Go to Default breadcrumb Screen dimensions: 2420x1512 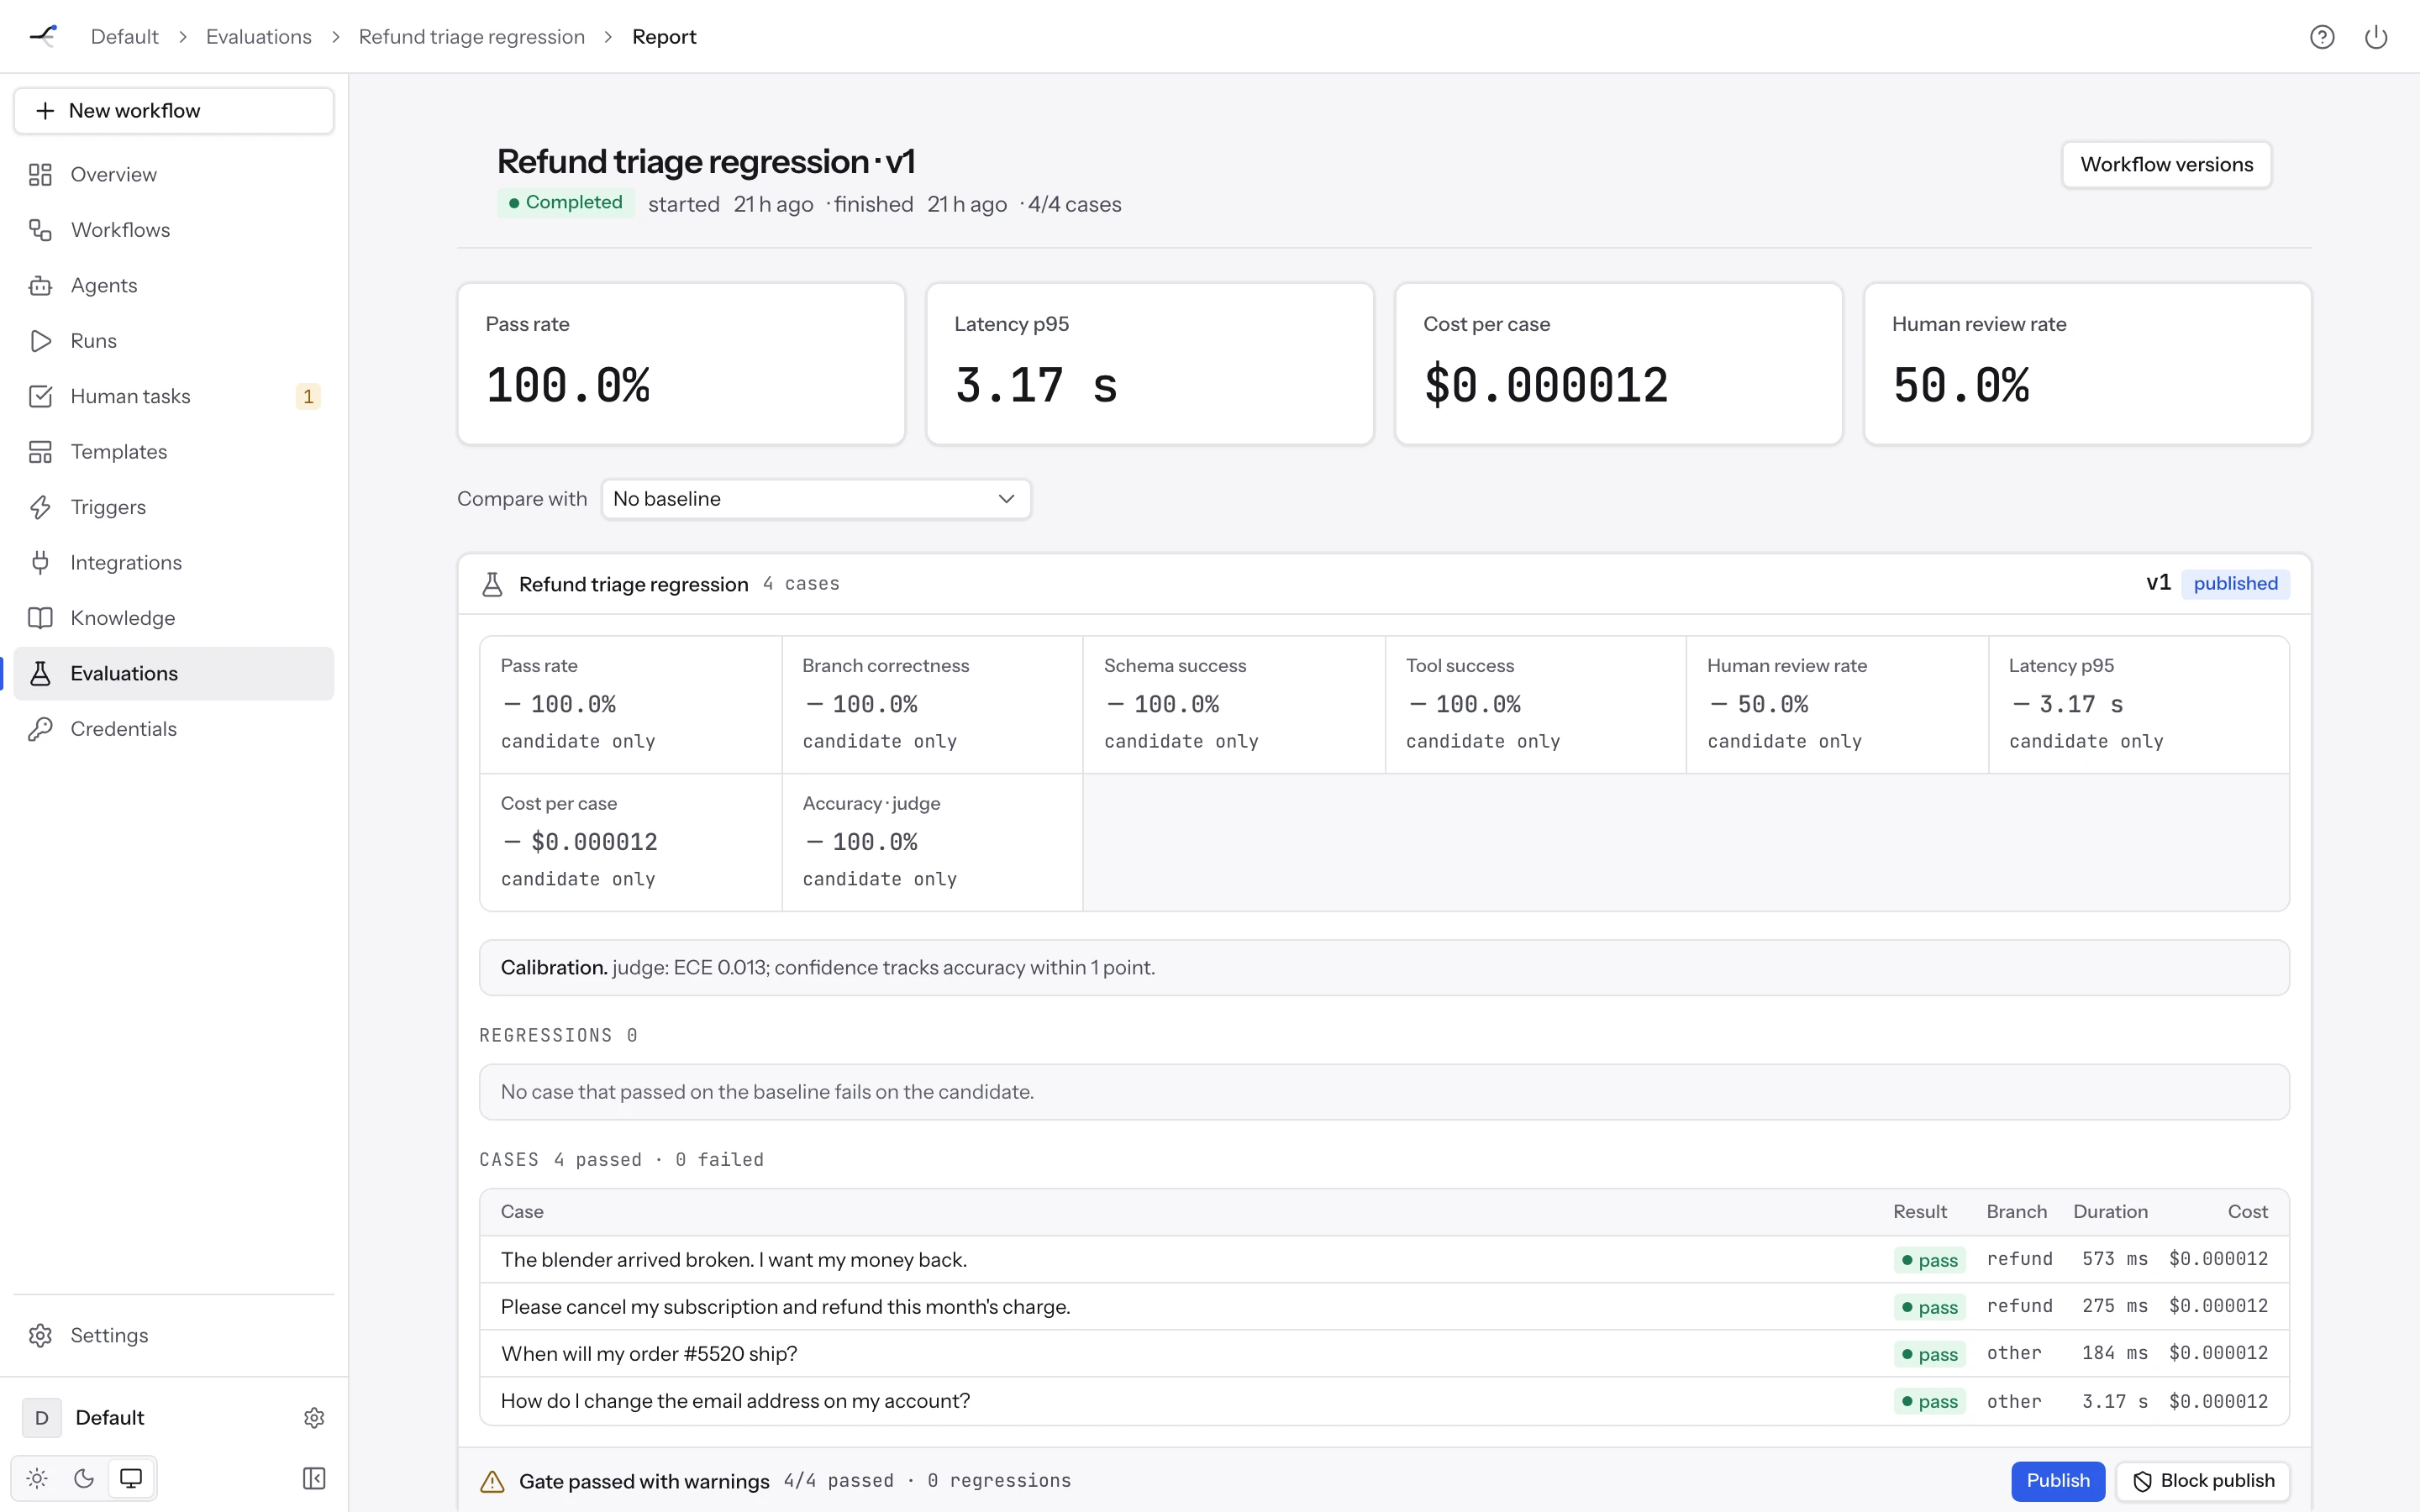[125, 37]
